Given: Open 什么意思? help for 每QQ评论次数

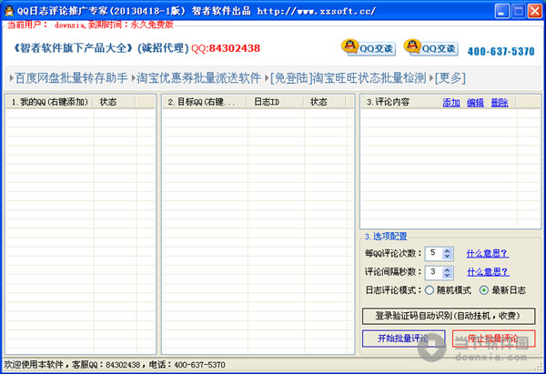Looking at the screenshot, I should pos(488,254).
